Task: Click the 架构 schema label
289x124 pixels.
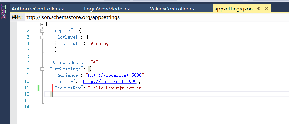Action: coord(17,17)
